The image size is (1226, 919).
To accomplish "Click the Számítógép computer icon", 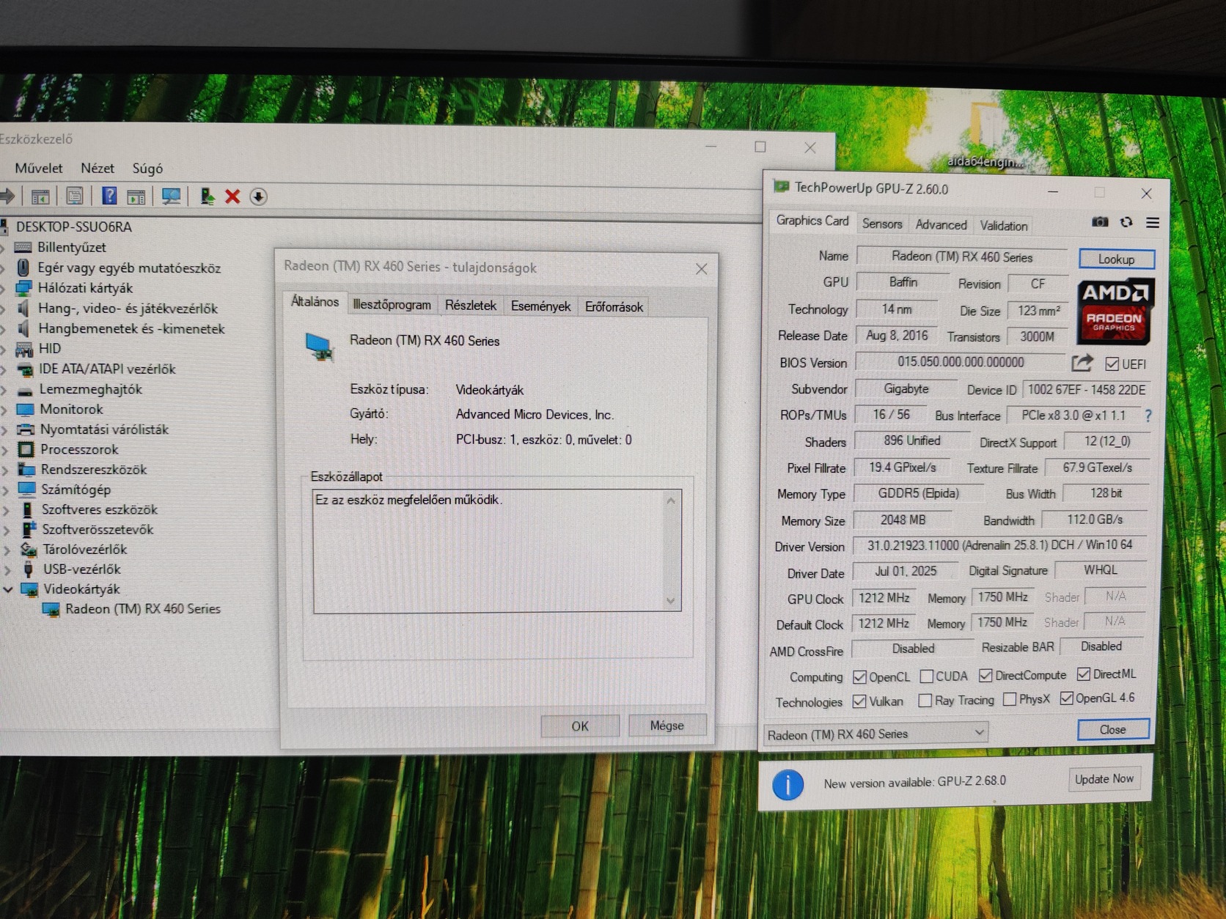I will 26,489.
